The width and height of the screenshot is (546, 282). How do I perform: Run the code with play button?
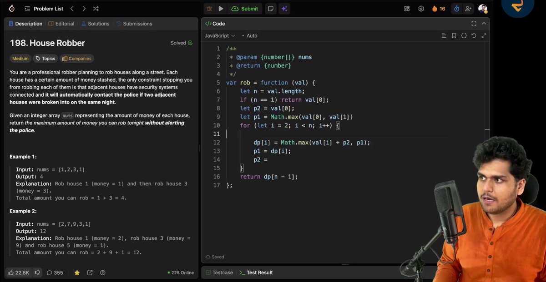pos(221,9)
